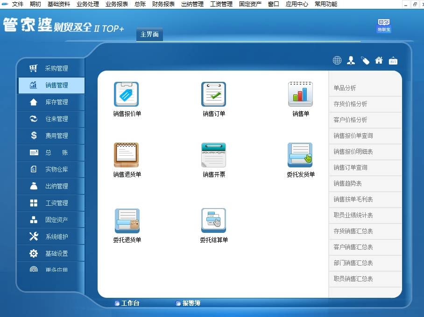This screenshot has height=317, width=424.
Task: Select 采购管理 in the sidebar
Action: [x=51, y=68]
